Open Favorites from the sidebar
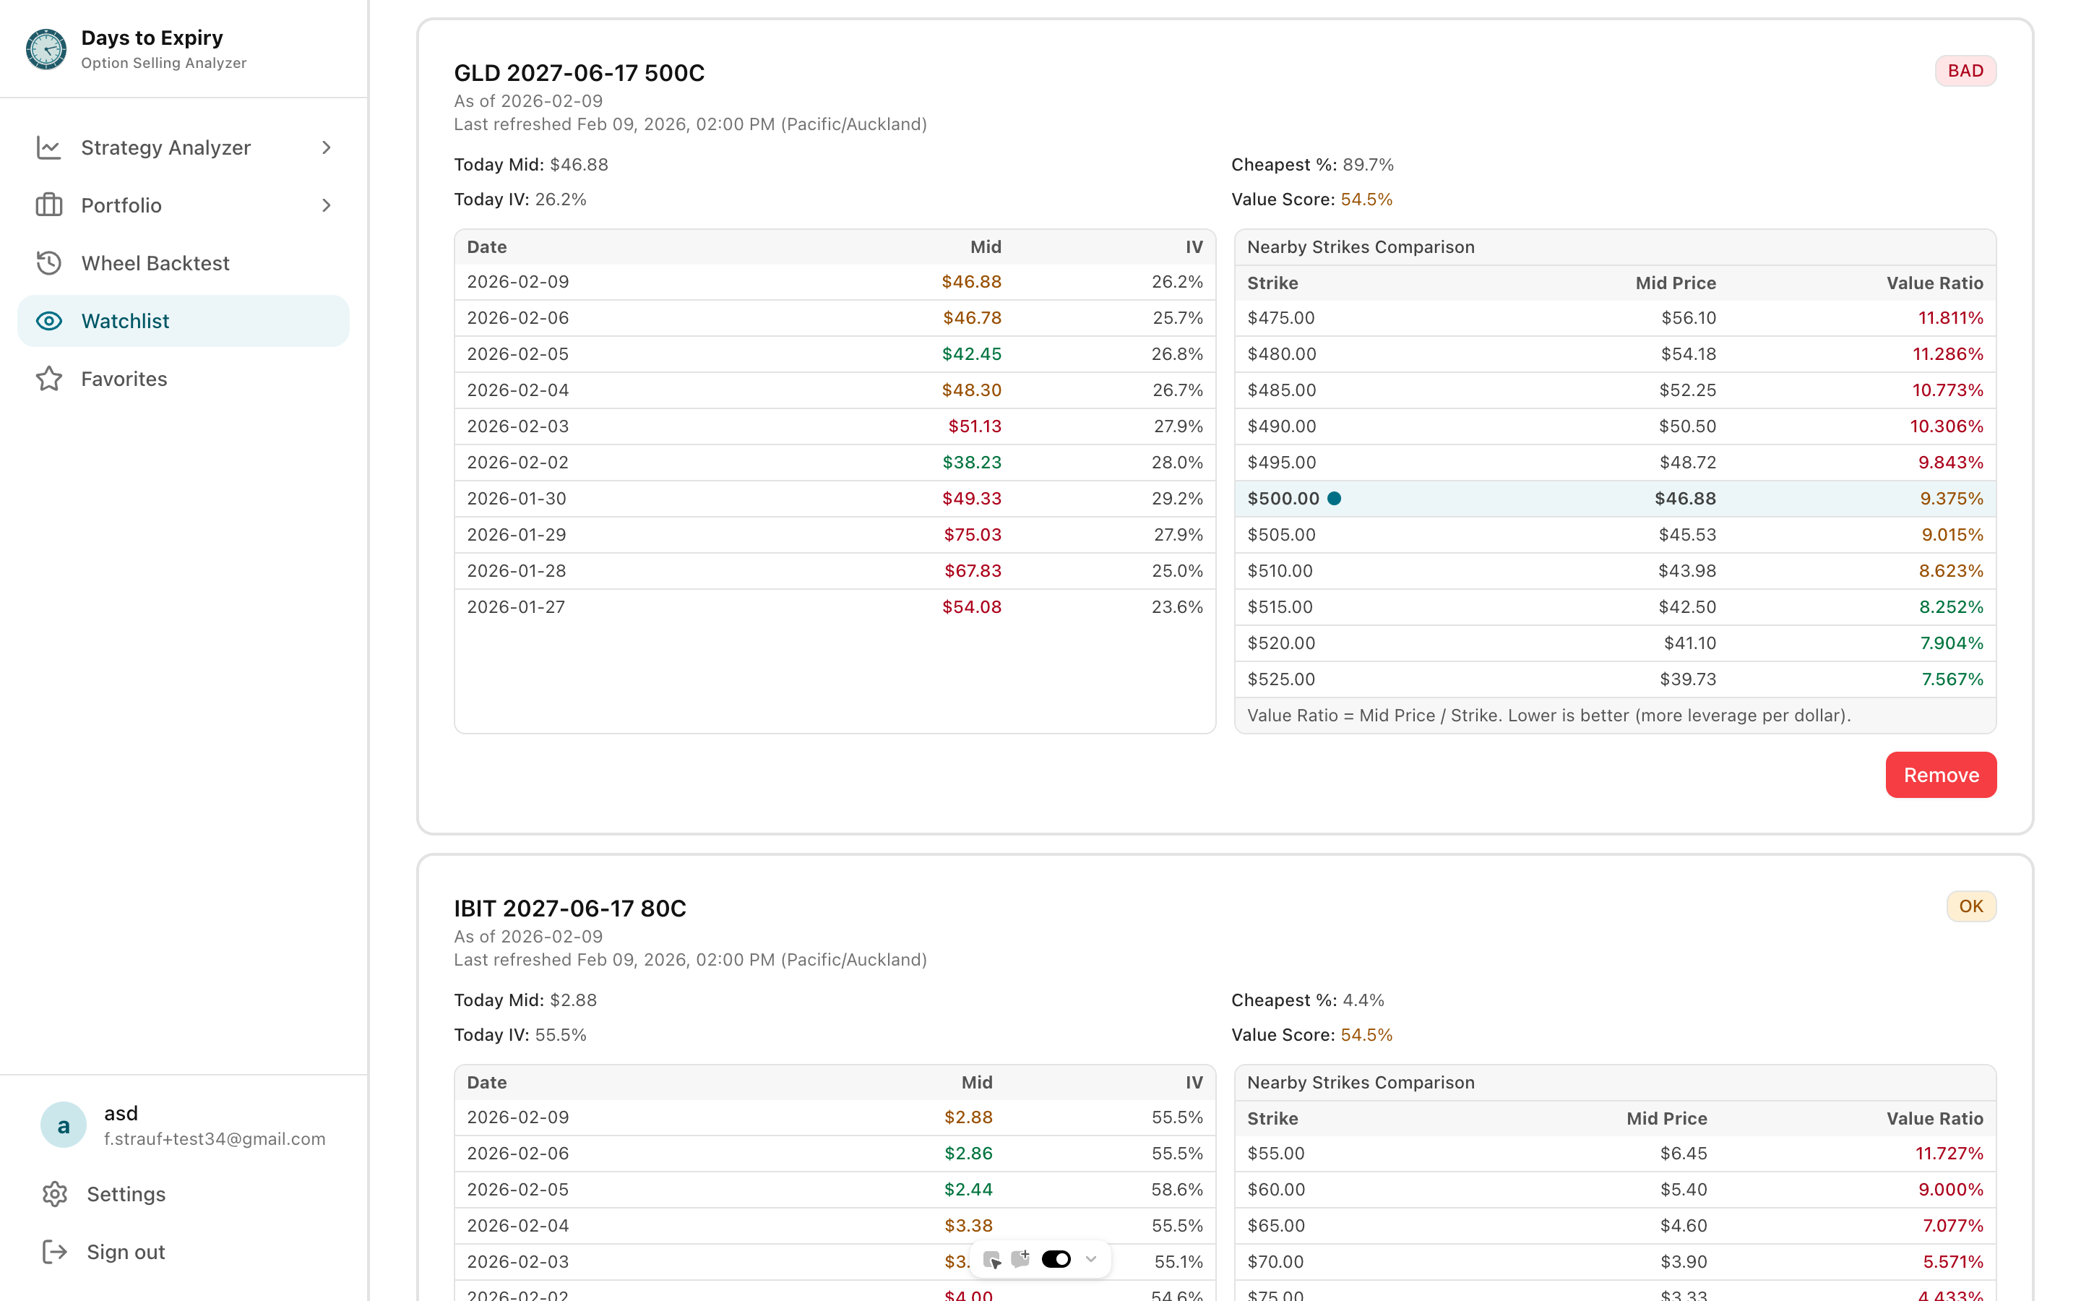2081x1301 pixels. [x=124, y=379]
